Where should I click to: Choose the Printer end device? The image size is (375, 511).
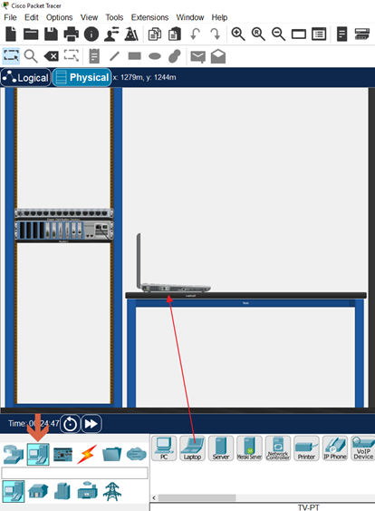pyautogui.click(x=306, y=448)
